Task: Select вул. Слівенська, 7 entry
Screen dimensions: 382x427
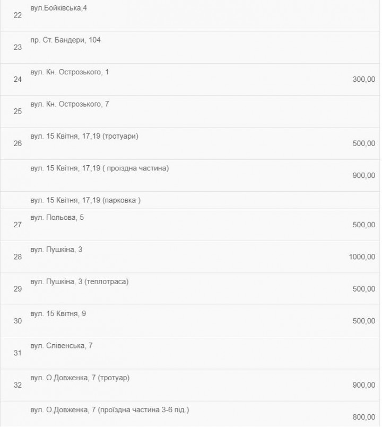Action: coord(62,346)
